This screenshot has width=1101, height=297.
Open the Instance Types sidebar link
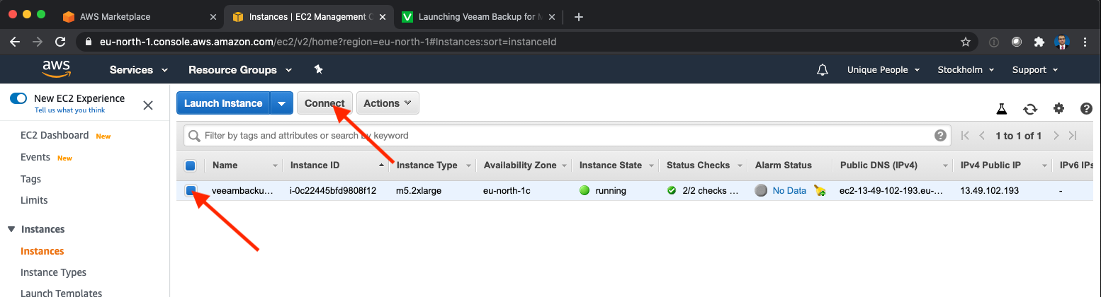pyautogui.click(x=54, y=272)
